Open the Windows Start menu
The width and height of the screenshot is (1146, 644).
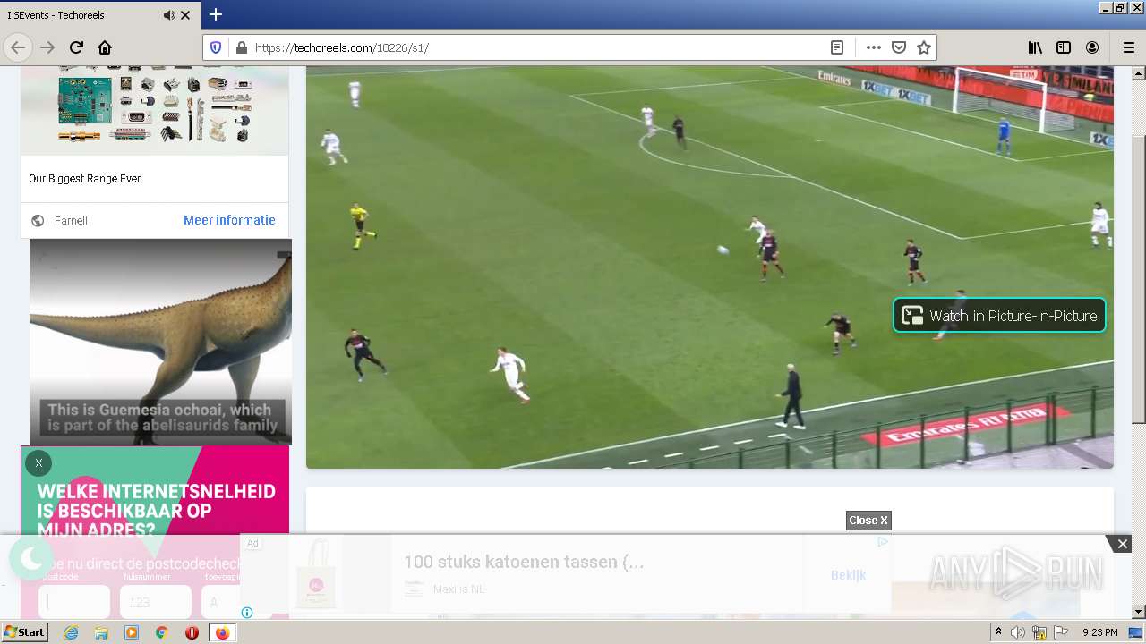[24, 632]
